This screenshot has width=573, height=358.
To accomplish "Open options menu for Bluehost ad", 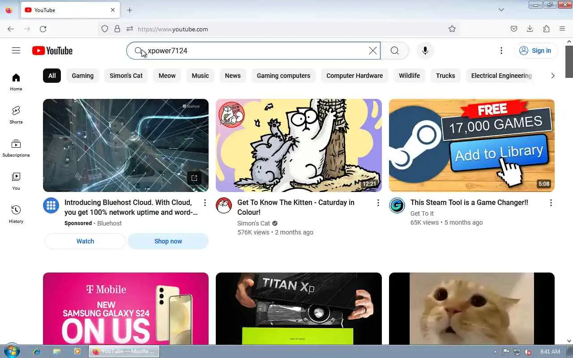I will click(x=205, y=203).
